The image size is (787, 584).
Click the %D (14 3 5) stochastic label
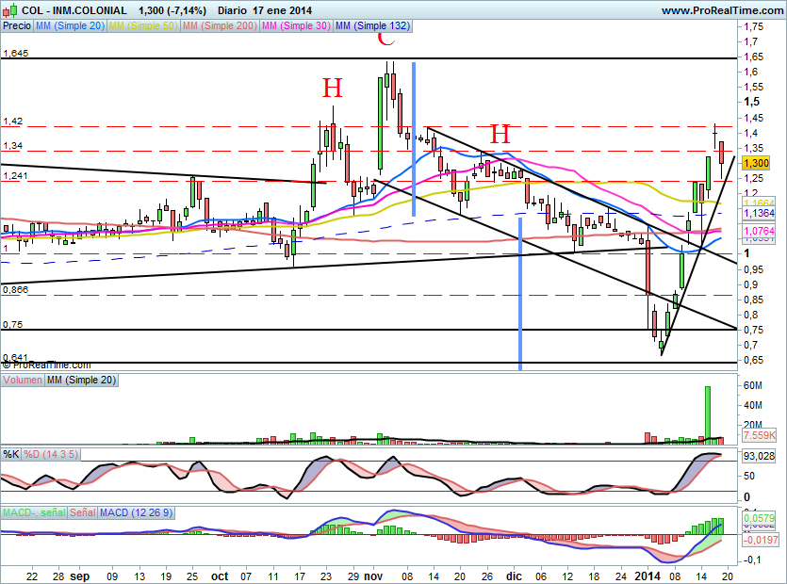pyautogui.click(x=52, y=454)
